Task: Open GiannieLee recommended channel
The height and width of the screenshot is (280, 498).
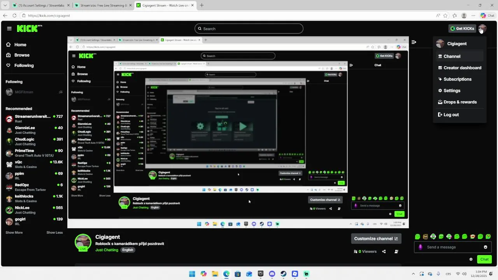Action: (34, 130)
